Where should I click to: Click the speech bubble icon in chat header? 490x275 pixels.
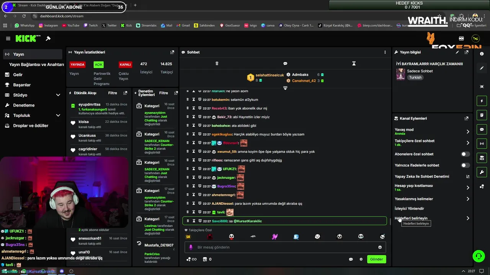285,63
